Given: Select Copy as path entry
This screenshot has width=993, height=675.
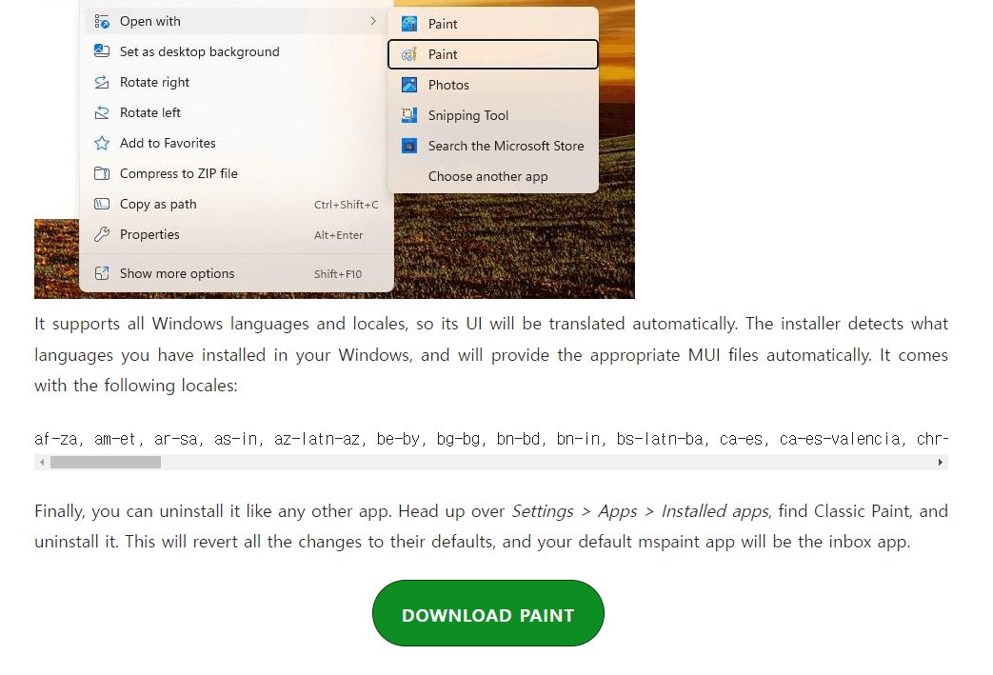Looking at the screenshot, I should click(x=236, y=204).
